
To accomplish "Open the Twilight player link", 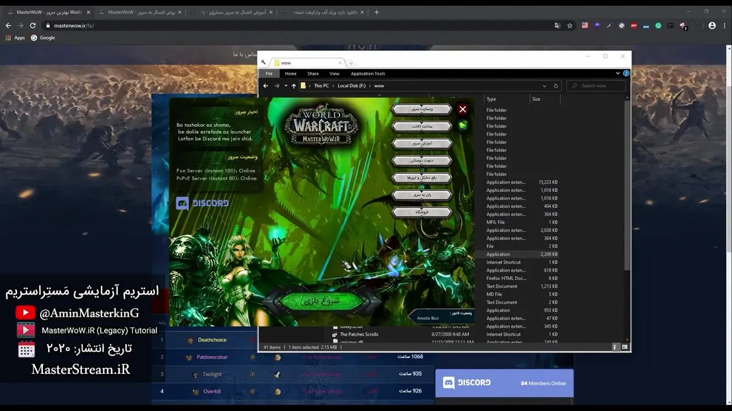I will (212, 374).
